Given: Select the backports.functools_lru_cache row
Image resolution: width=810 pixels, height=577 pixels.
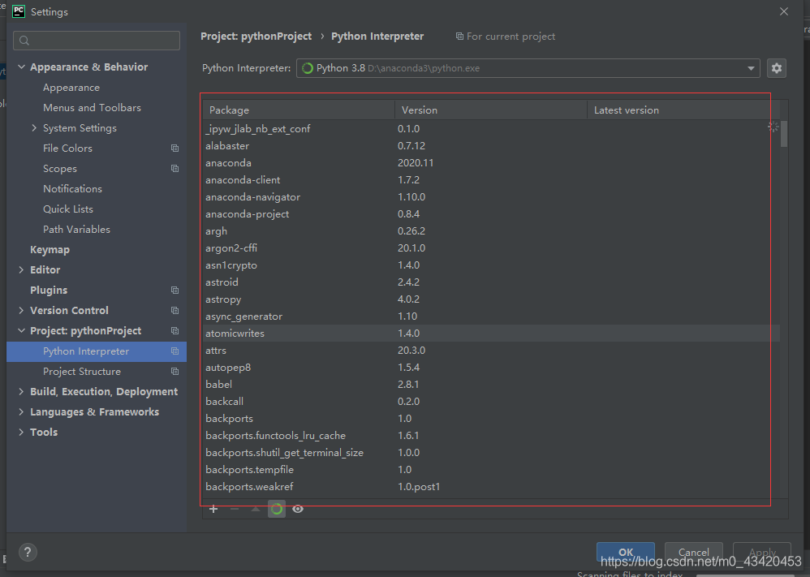Looking at the screenshot, I should tap(491, 436).
